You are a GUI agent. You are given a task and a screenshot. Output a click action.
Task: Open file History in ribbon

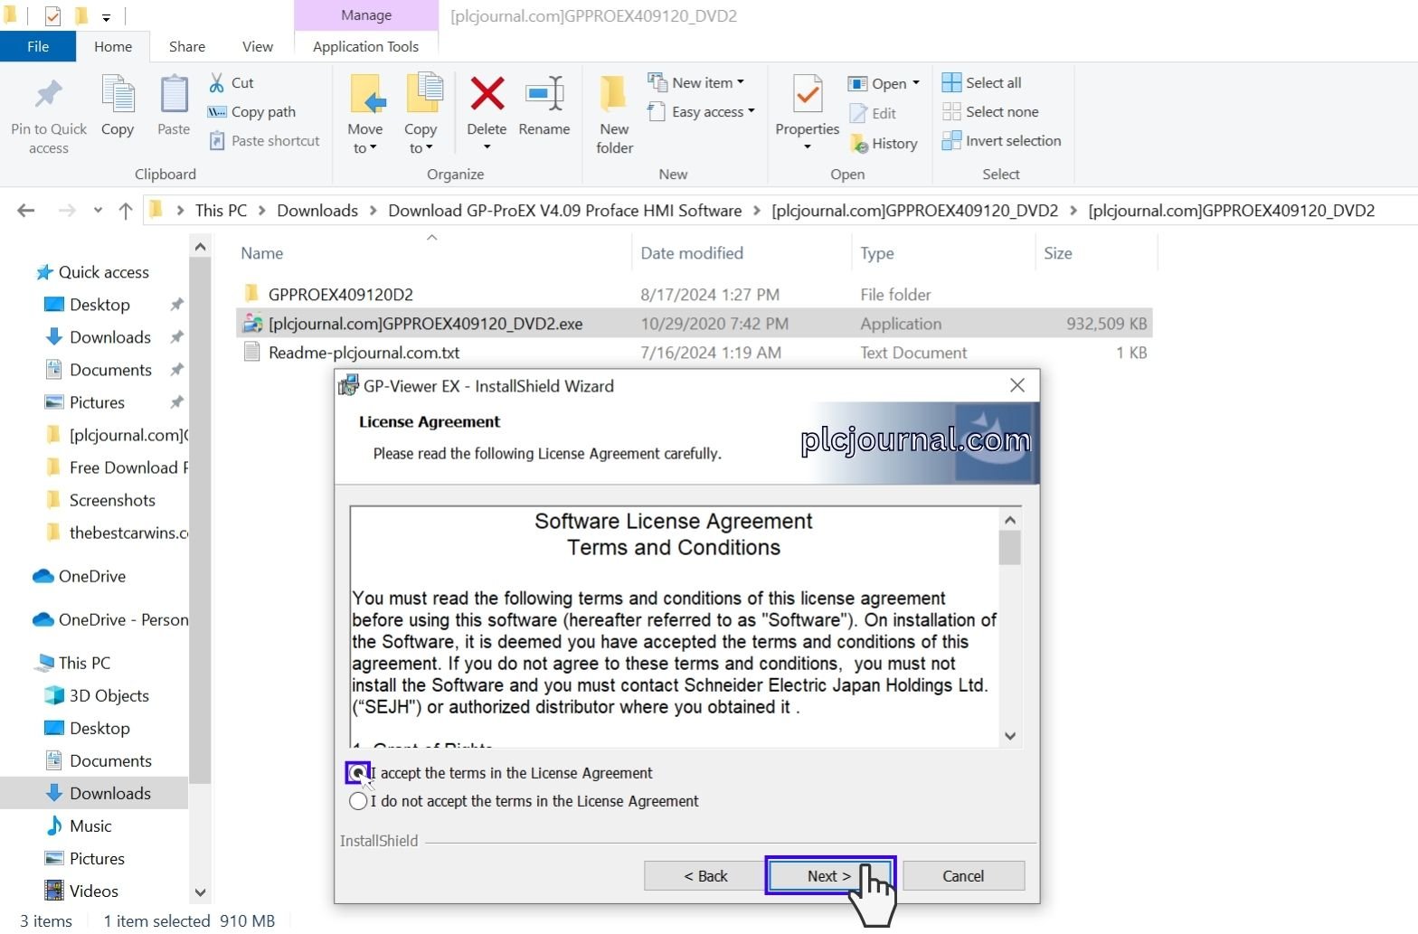click(x=884, y=144)
